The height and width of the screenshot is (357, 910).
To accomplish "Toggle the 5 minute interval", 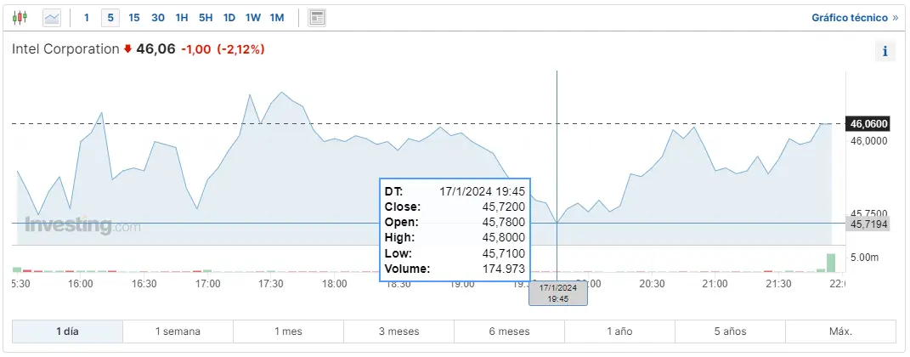I will tap(110, 18).
